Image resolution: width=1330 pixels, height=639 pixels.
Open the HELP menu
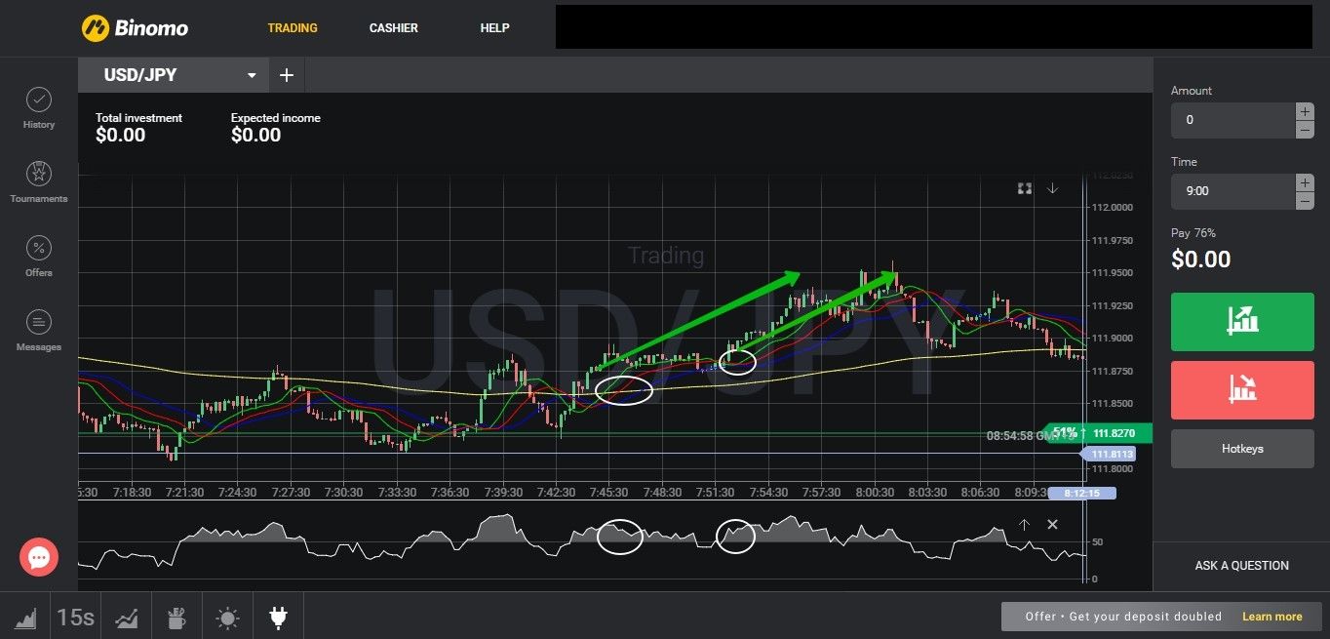click(495, 27)
